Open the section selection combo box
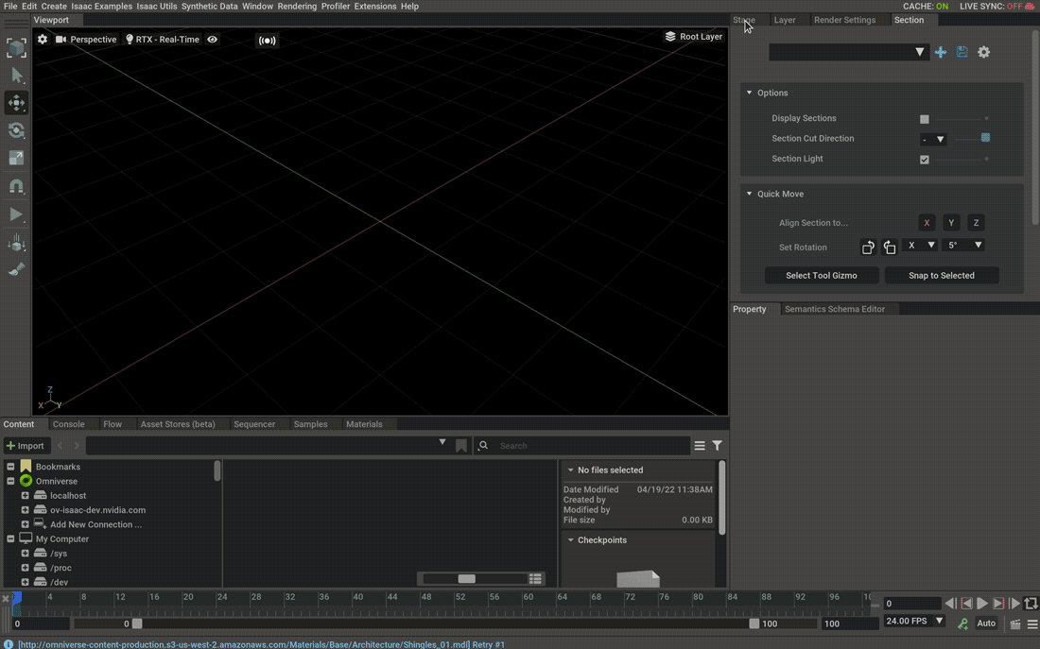The width and height of the screenshot is (1040, 649). tap(848, 52)
